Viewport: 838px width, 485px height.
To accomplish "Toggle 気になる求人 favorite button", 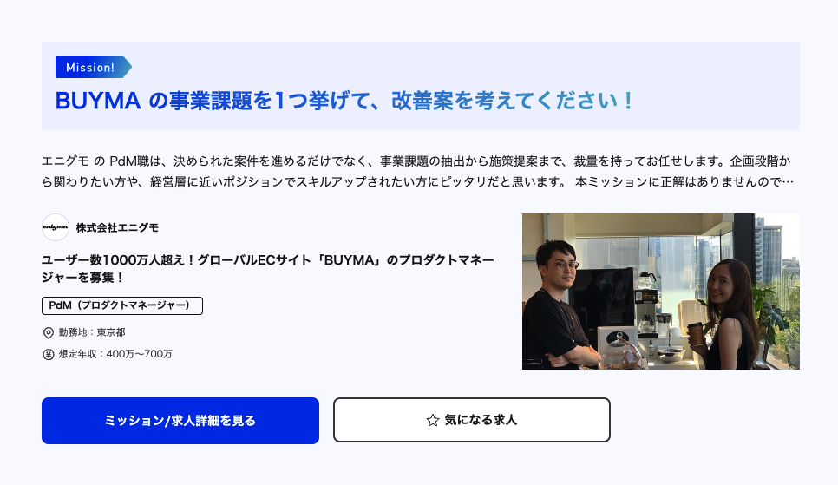I will coord(471,420).
